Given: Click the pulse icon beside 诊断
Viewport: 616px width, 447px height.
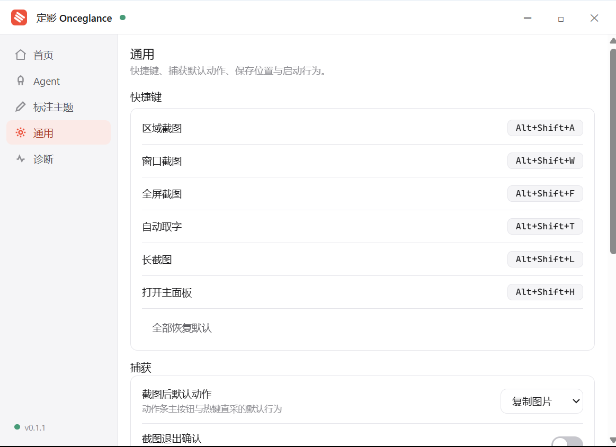Looking at the screenshot, I should (x=21, y=159).
